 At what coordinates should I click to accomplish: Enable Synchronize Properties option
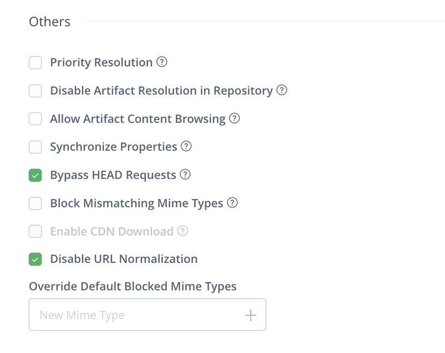pyautogui.click(x=36, y=147)
